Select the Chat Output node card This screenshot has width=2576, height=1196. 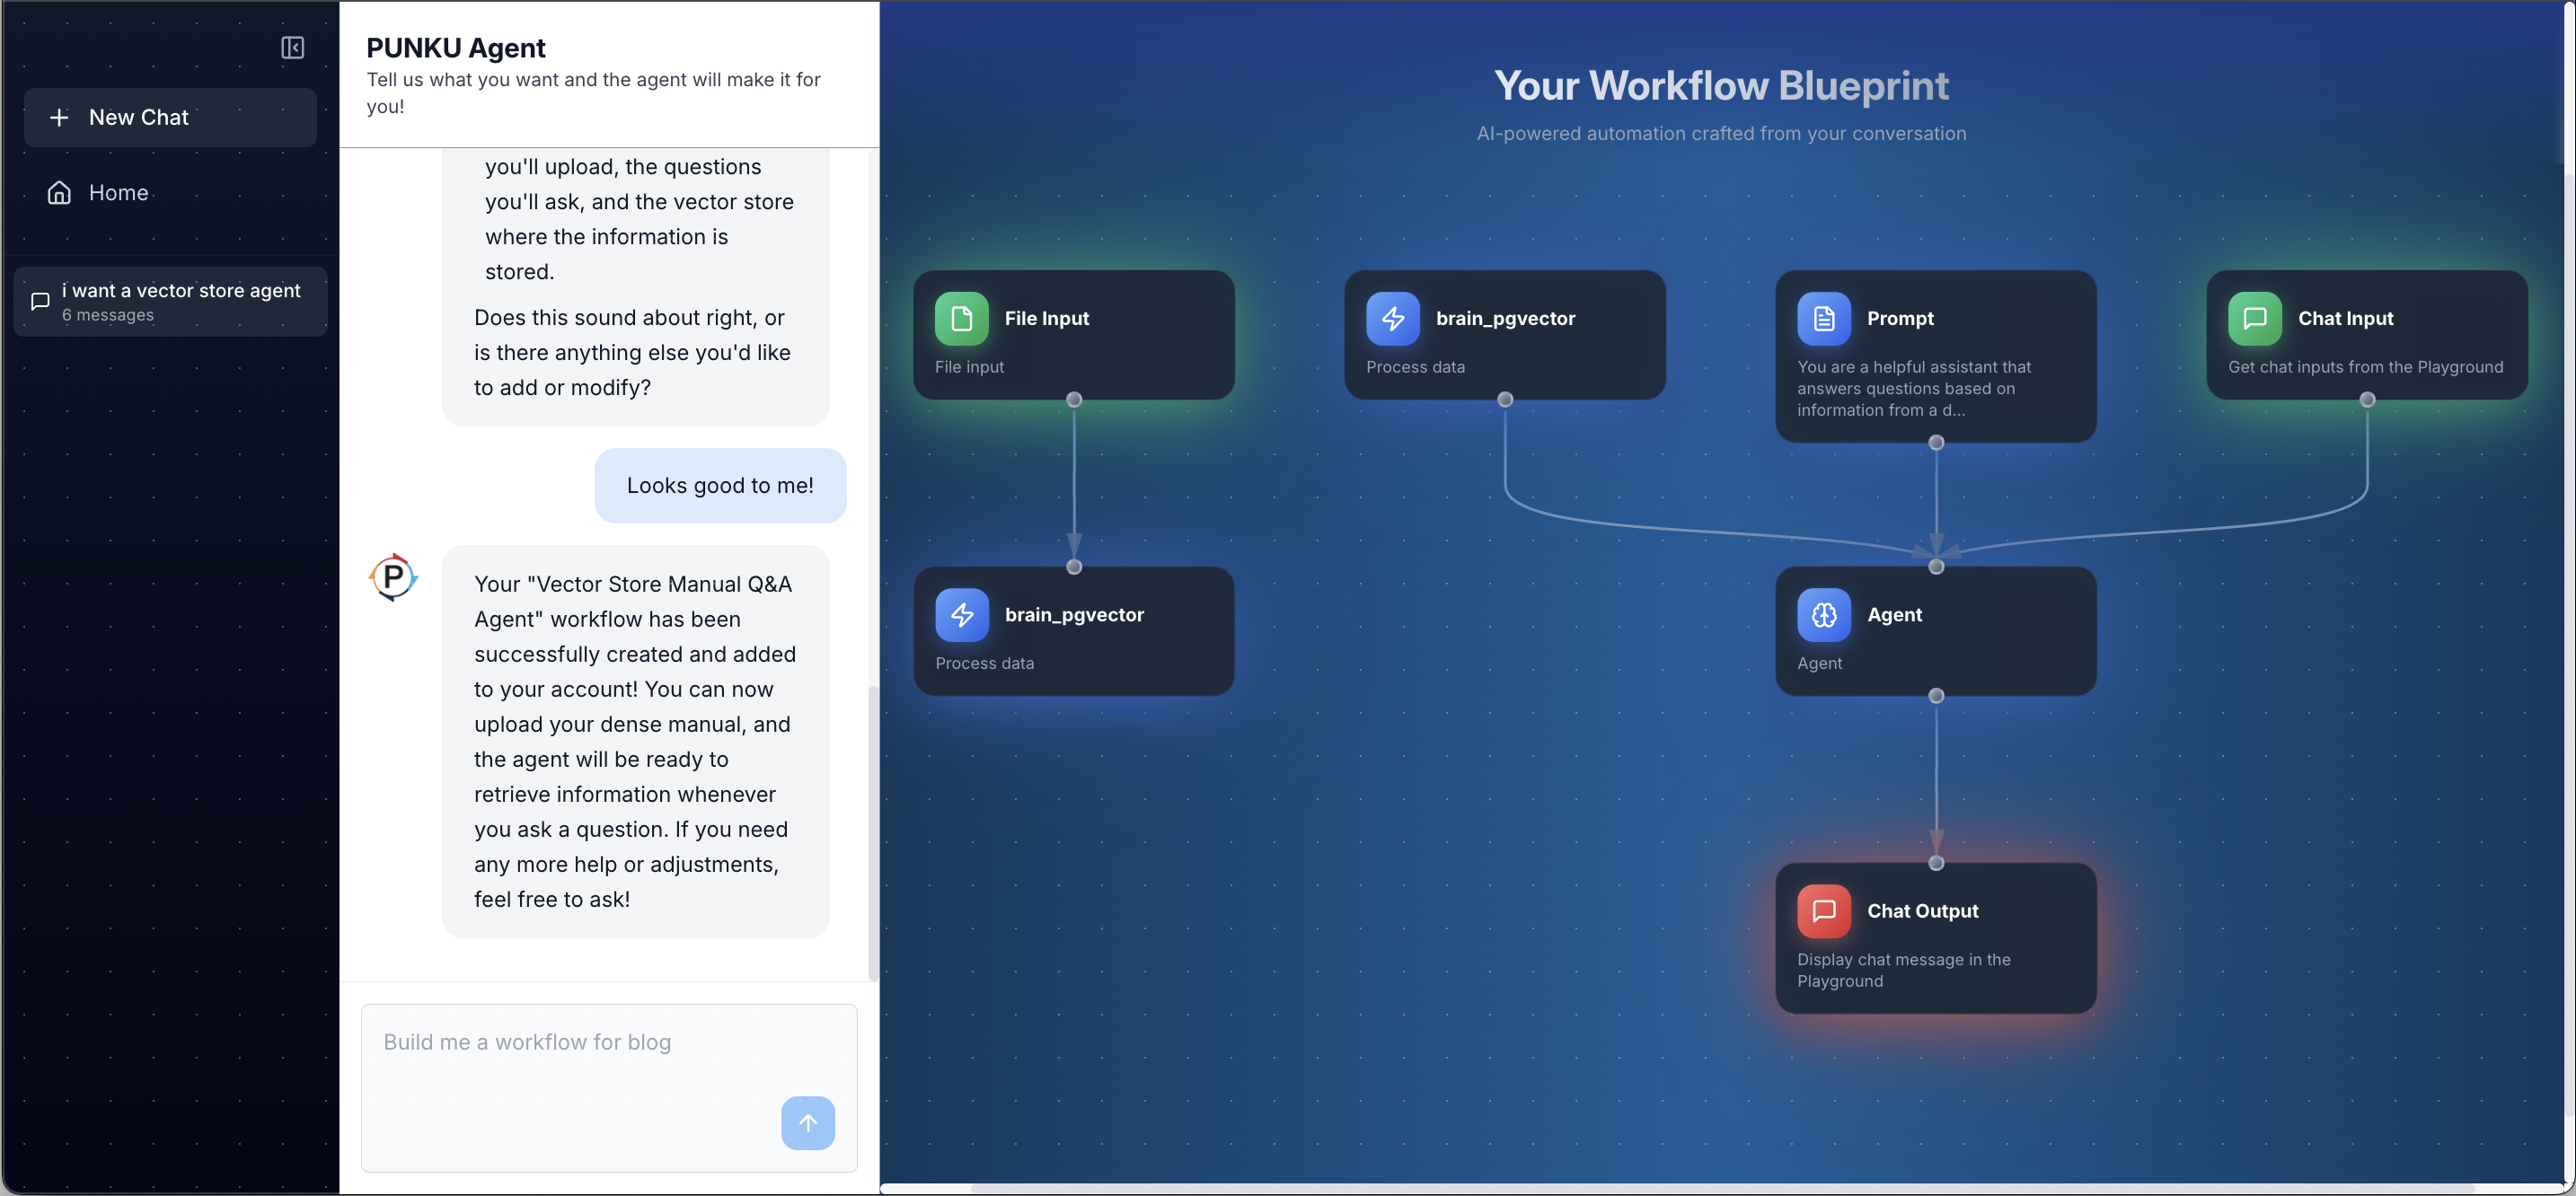[1936, 938]
